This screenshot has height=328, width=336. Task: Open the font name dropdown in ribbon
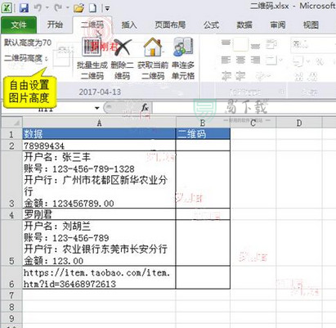[313, 44]
